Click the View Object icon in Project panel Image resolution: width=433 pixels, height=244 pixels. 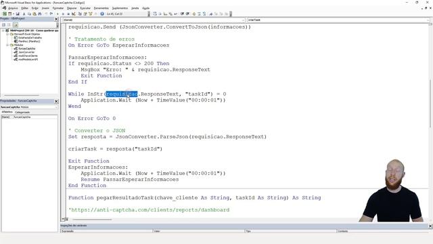9,24
